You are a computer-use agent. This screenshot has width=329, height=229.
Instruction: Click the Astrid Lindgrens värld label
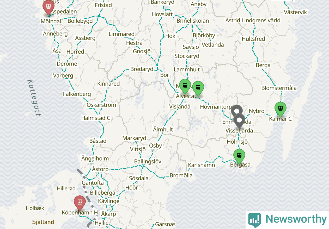[253, 20]
